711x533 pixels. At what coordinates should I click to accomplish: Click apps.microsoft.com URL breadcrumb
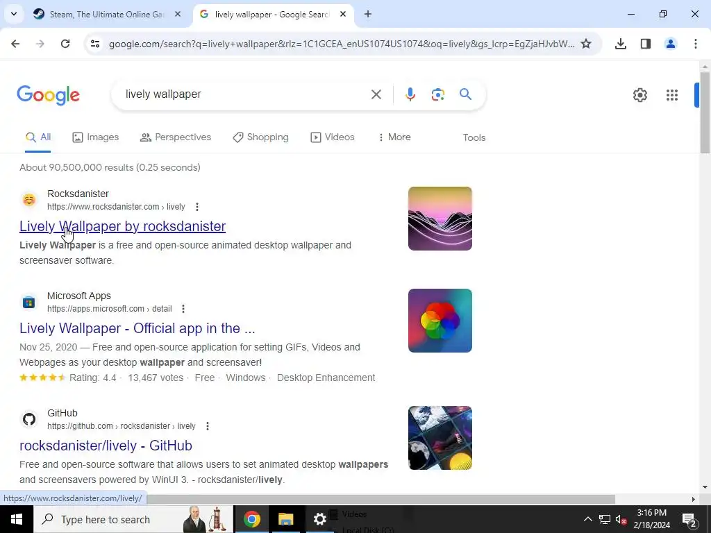tap(109, 309)
